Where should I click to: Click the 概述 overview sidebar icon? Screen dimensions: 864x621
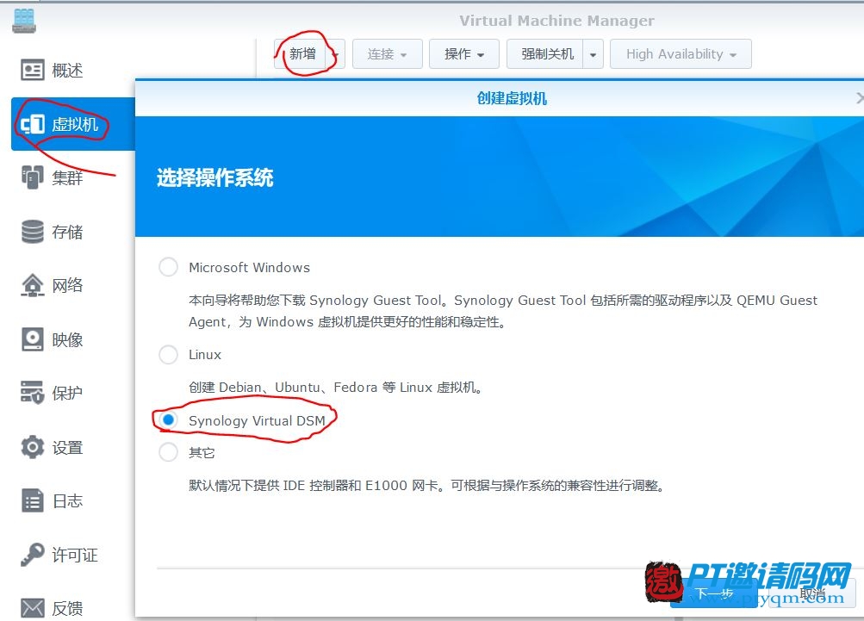coord(33,70)
